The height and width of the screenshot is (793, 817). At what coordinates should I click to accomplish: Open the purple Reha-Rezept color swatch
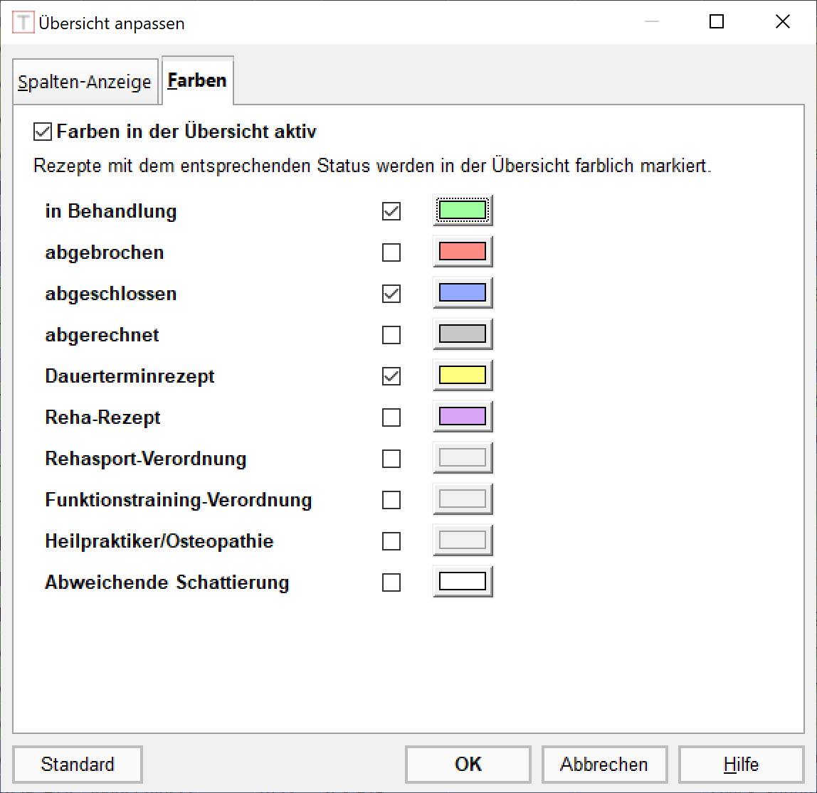click(x=463, y=417)
